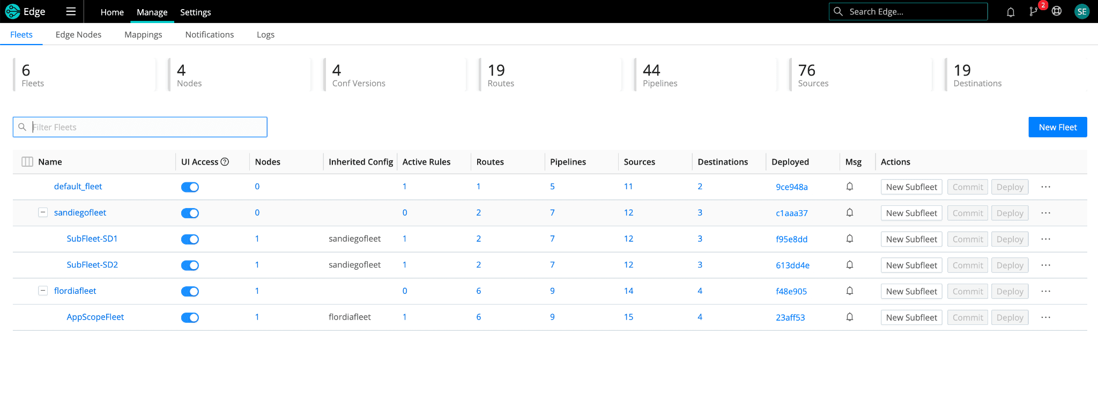This screenshot has height=415, width=1098.
Task: Collapse the flordiafleet row
Action: [x=43, y=291]
